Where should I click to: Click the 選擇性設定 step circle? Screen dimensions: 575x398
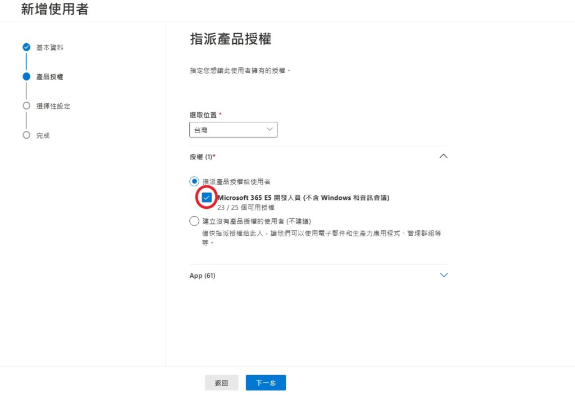(26, 106)
